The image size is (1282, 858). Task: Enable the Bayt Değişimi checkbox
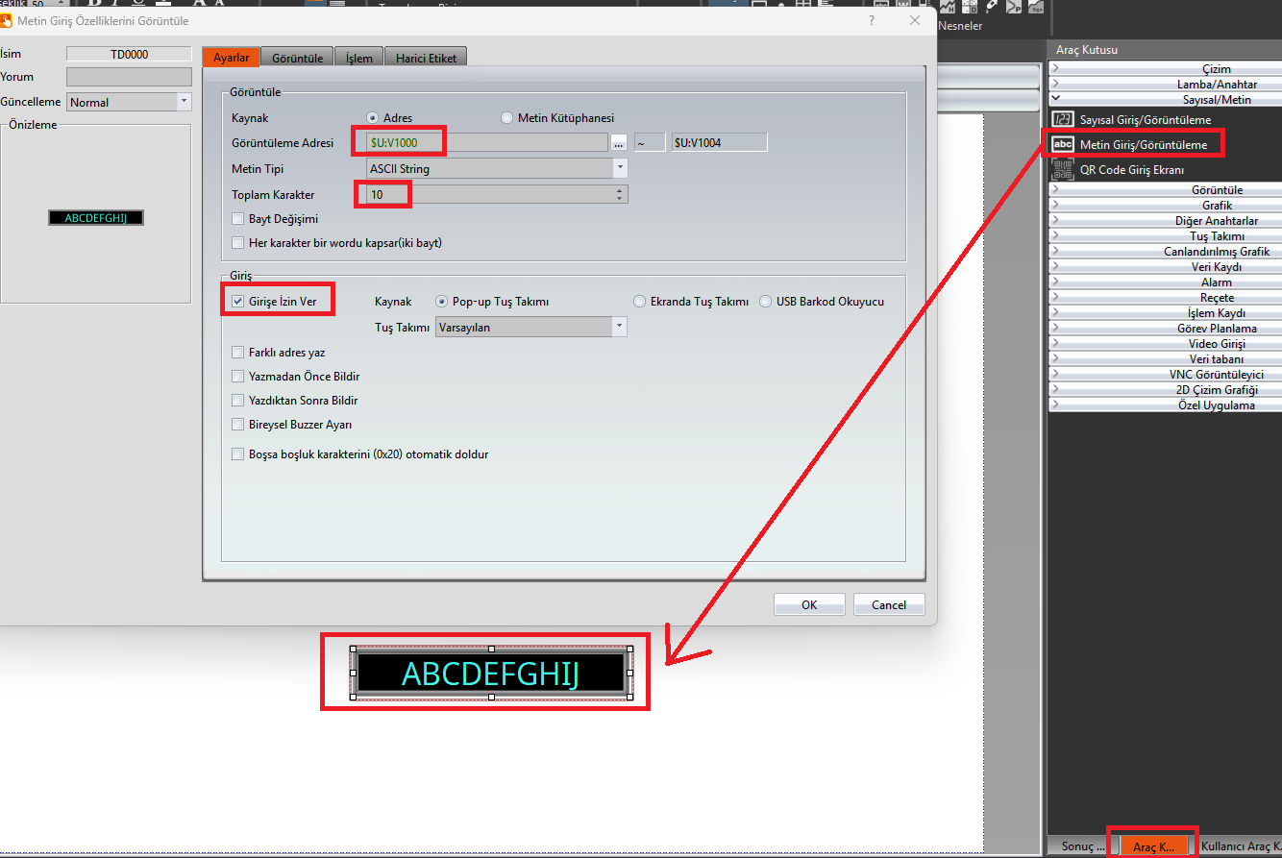pos(238,219)
